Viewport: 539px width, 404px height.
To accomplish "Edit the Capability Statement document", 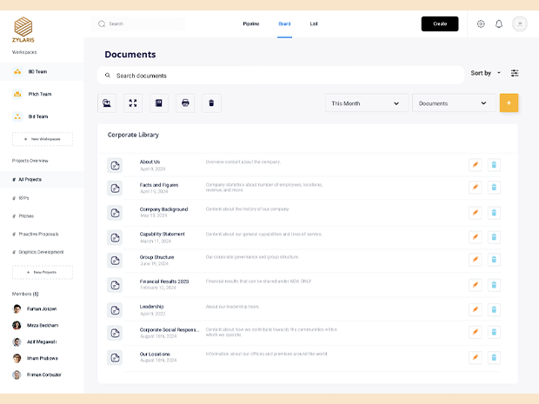I will click(x=476, y=237).
